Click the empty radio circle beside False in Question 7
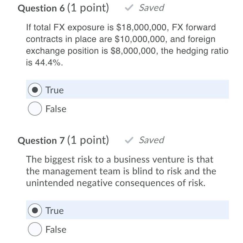 pyautogui.click(x=35, y=230)
